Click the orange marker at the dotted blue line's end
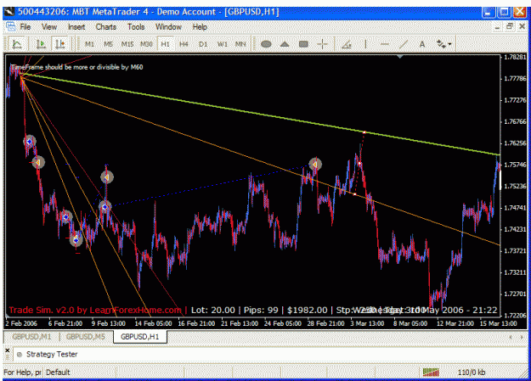This screenshot has height=381, width=531. point(315,164)
